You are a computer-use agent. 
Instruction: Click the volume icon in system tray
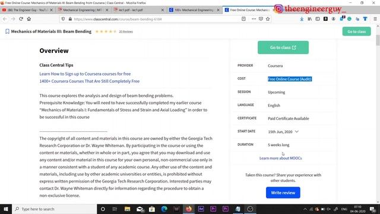coord(328,209)
